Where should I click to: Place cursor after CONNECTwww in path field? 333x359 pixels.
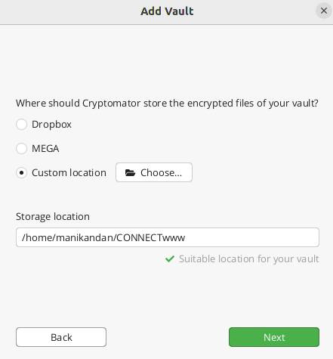tap(186, 237)
